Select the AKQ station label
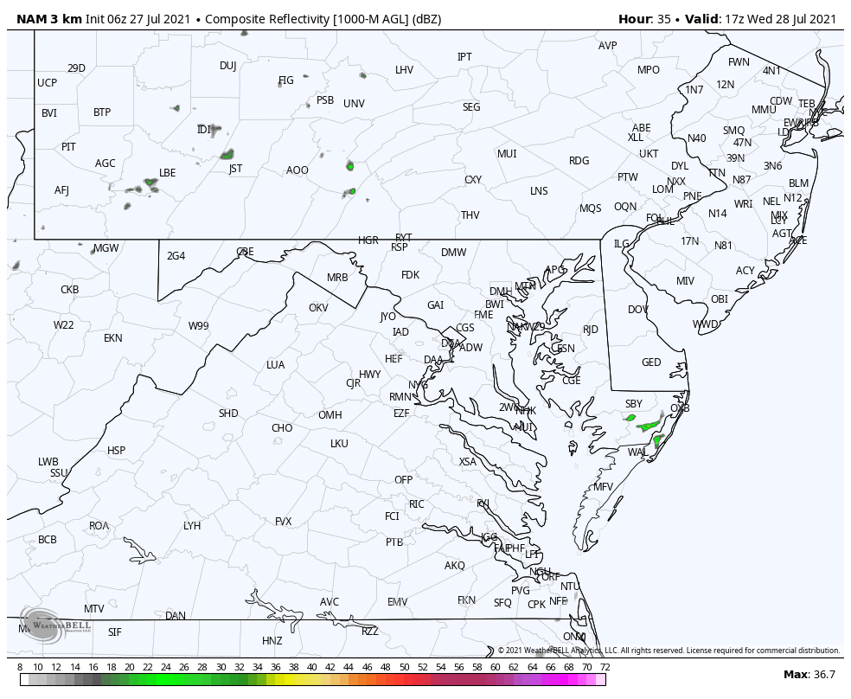This screenshot has width=851, height=699. [x=455, y=566]
